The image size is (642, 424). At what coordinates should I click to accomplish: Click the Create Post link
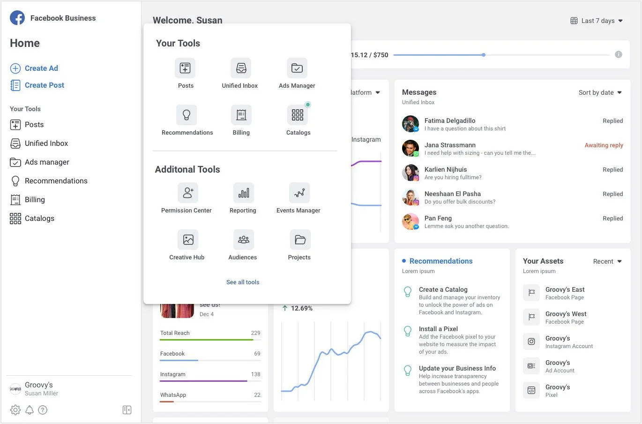[x=45, y=85]
